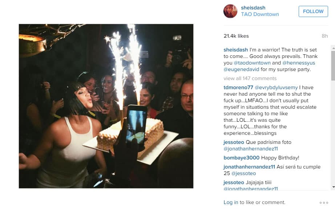Open the @evrybdyluvsemy mention
Screen dimensions: 335x212
pyautogui.click(x=276, y=88)
